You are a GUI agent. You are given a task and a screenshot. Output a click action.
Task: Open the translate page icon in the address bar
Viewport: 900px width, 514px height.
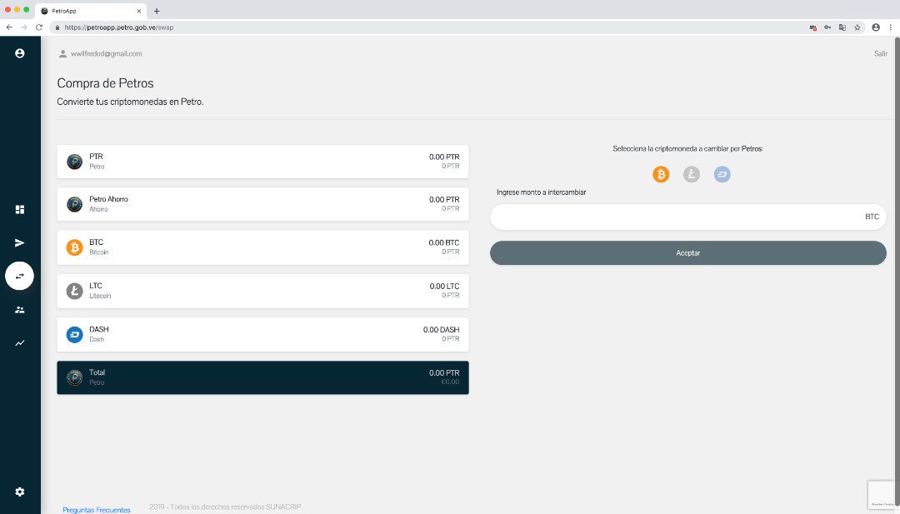click(842, 27)
